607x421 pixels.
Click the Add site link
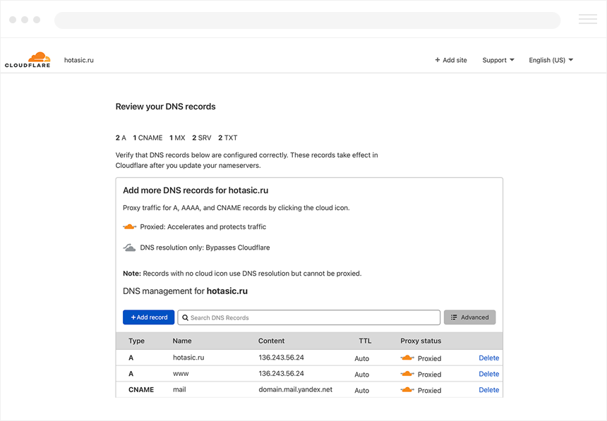451,60
